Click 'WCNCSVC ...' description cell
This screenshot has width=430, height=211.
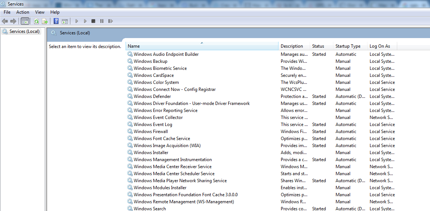(294, 89)
